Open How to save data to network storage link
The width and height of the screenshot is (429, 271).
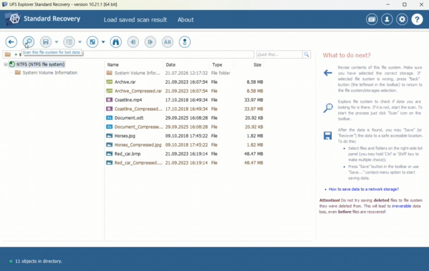click(364, 189)
